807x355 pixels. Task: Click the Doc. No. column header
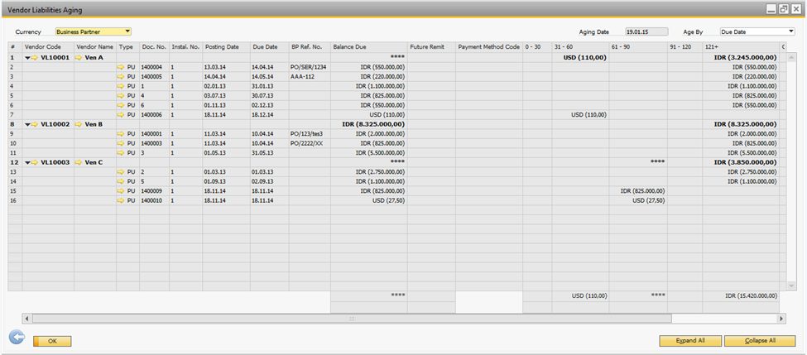click(154, 47)
